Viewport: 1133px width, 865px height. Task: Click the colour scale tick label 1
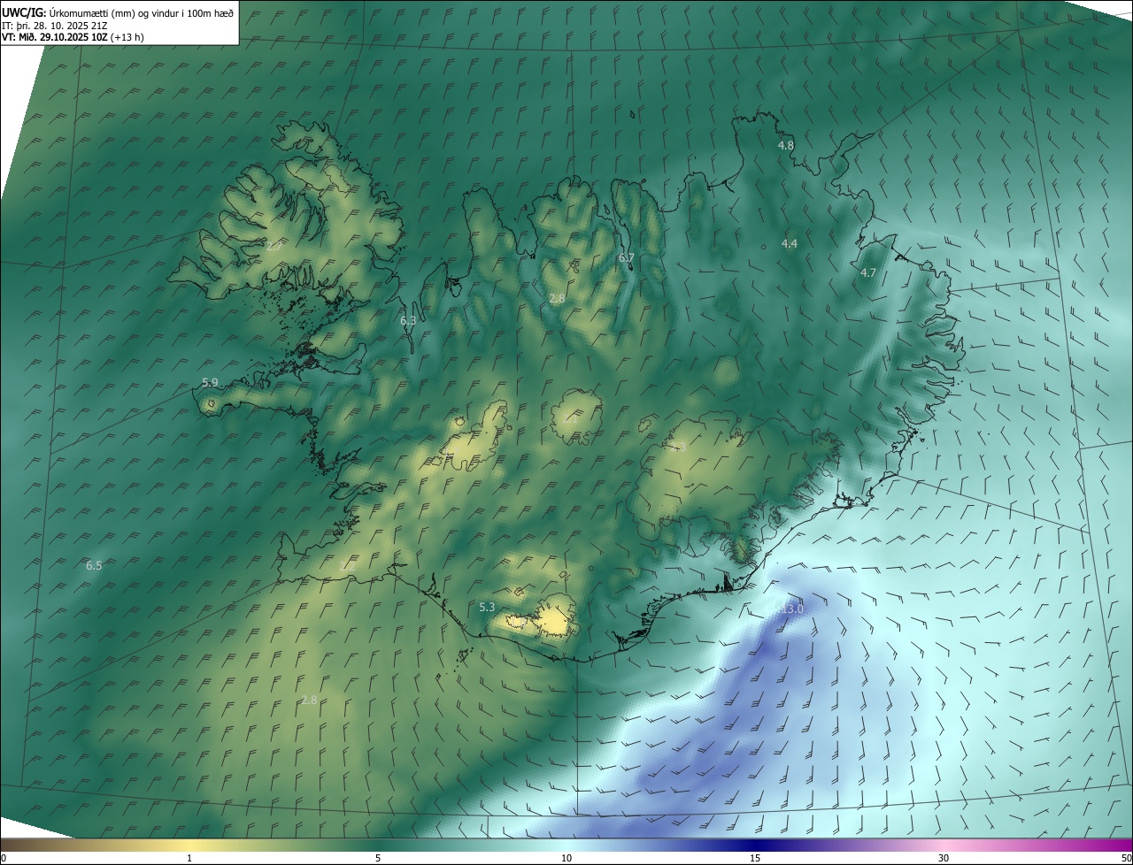click(x=189, y=859)
